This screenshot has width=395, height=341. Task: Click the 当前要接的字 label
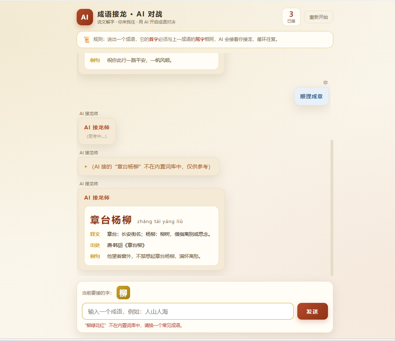(97, 293)
